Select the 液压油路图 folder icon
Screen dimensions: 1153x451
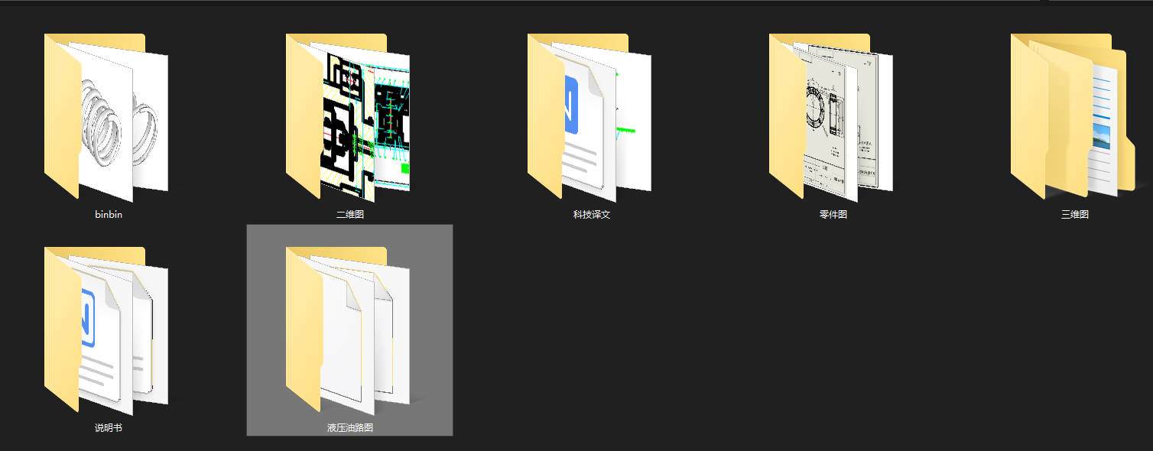coord(348,329)
